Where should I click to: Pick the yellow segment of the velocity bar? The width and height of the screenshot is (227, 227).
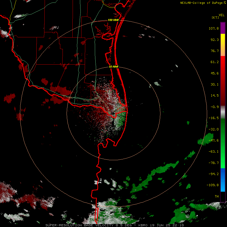click(223, 45)
